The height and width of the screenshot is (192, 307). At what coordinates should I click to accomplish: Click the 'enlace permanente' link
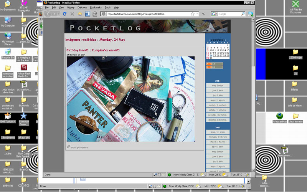tap(79, 147)
